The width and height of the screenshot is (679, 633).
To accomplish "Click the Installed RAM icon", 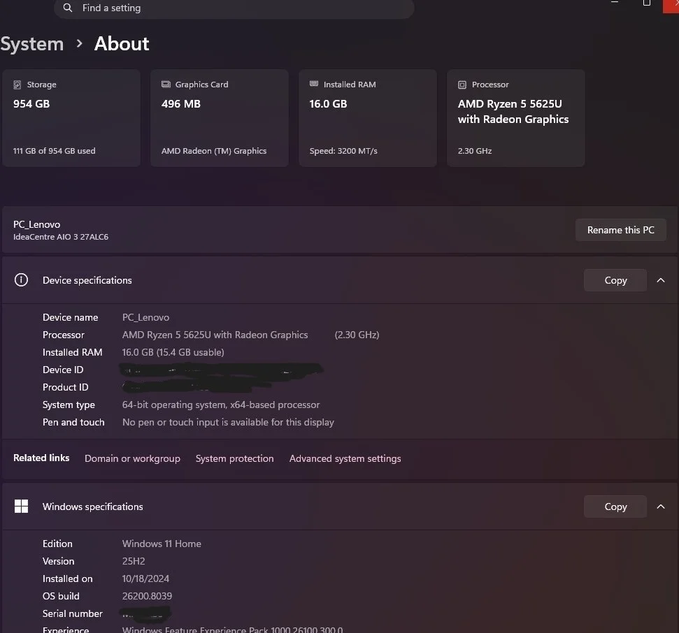I will 314,85.
